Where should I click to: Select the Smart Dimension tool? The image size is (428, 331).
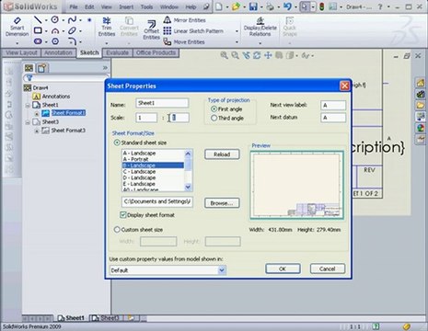(x=17, y=27)
